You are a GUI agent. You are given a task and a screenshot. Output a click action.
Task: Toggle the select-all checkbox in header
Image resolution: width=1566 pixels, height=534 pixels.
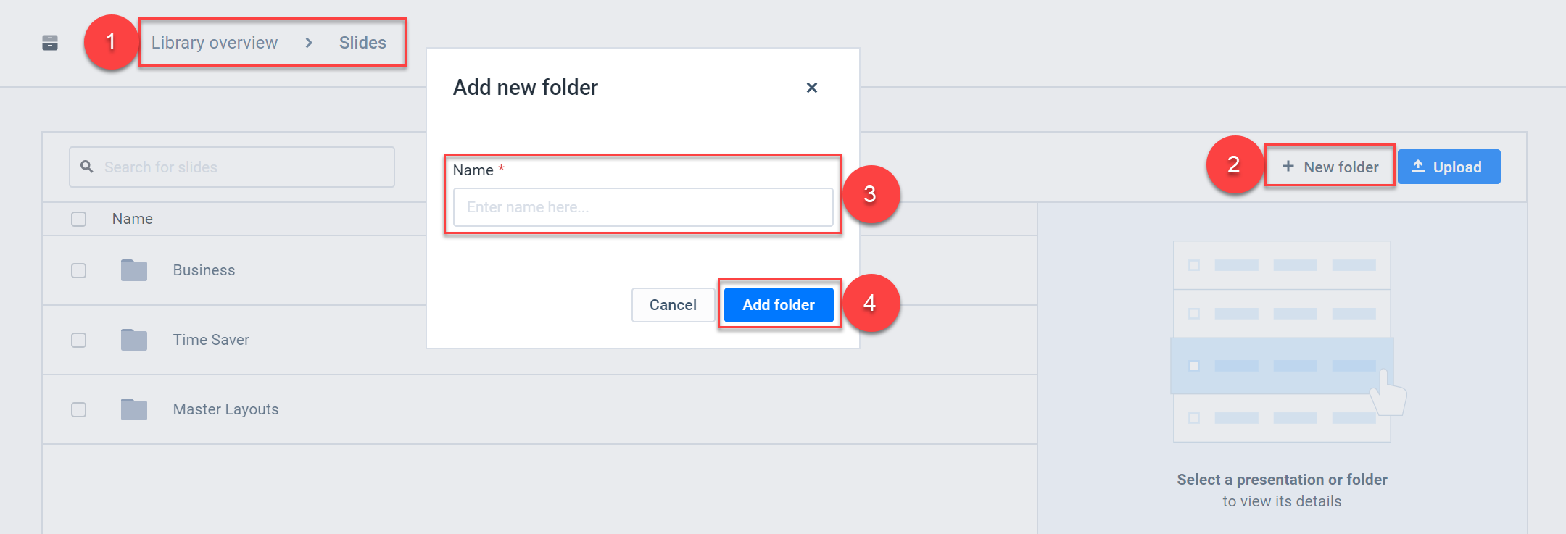click(x=79, y=219)
